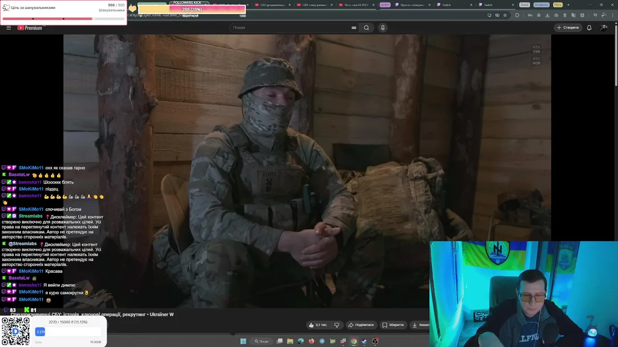Open the Створити create button

pyautogui.click(x=568, y=27)
